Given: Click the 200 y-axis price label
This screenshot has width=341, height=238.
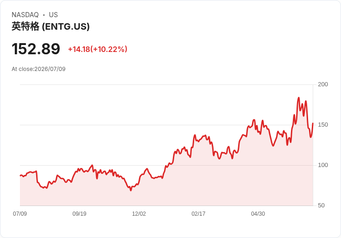Looking at the screenshot, I should (x=323, y=84).
